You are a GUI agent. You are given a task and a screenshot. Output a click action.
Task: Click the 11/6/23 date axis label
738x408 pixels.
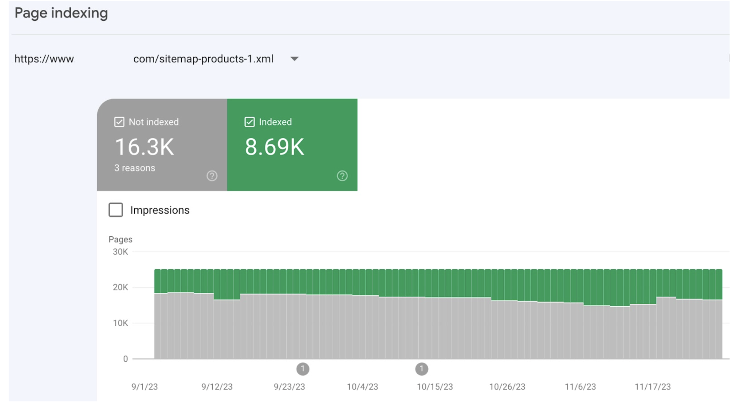580,387
